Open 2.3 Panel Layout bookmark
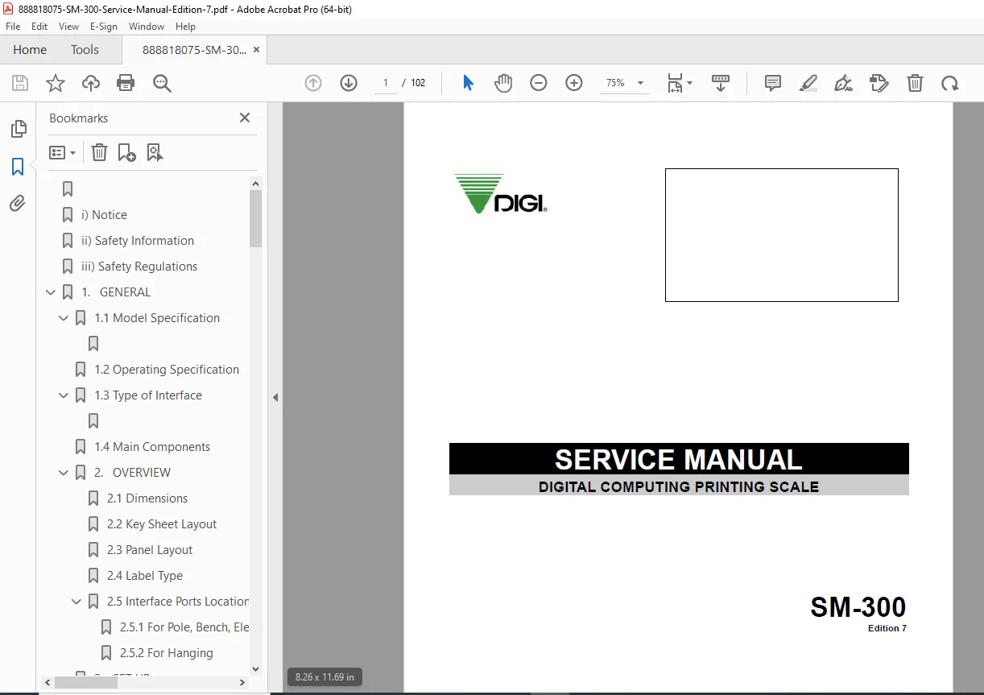Image resolution: width=984 pixels, height=695 pixels. coord(150,550)
